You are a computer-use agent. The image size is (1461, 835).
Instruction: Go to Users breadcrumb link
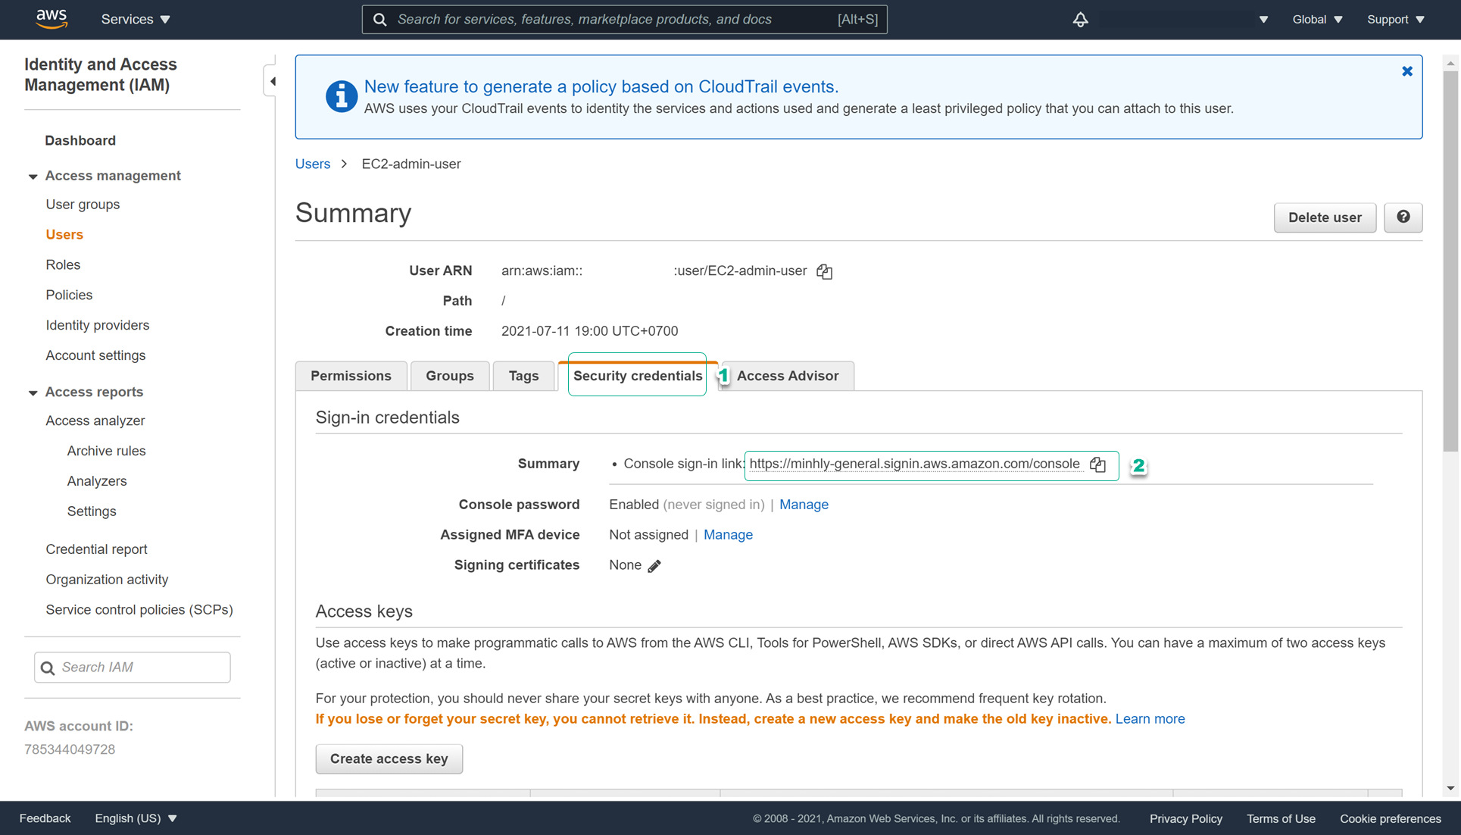(313, 164)
